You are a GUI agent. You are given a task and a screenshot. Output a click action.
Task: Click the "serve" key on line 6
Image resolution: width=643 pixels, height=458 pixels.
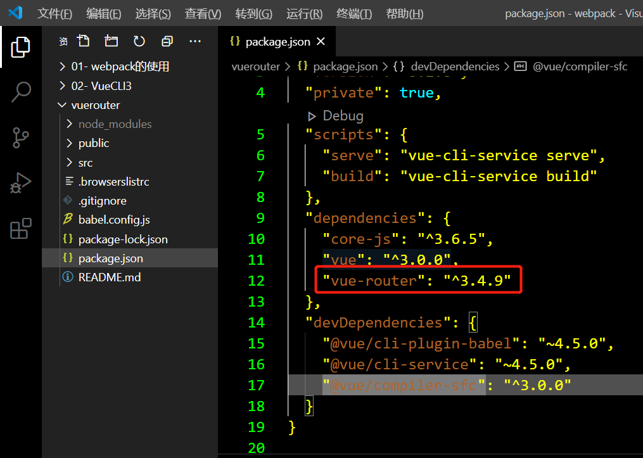(352, 155)
